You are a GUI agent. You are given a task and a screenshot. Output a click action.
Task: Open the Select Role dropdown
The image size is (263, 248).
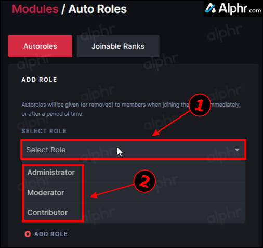point(133,150)
